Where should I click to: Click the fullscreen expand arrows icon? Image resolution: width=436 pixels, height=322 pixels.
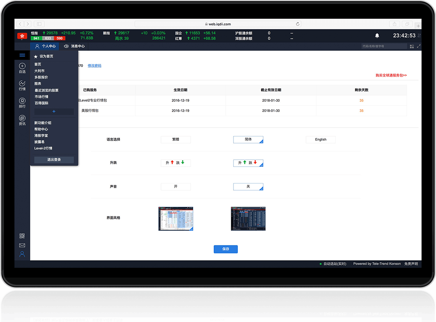(x=419, y=46)
